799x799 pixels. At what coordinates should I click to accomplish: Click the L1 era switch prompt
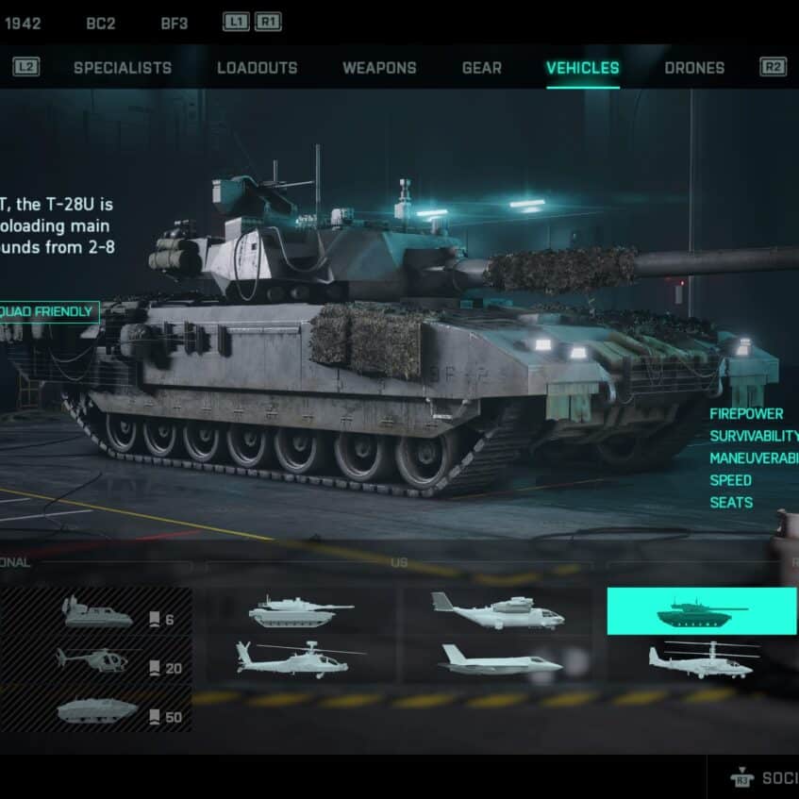pyautogui.click(x=236, y=22)
